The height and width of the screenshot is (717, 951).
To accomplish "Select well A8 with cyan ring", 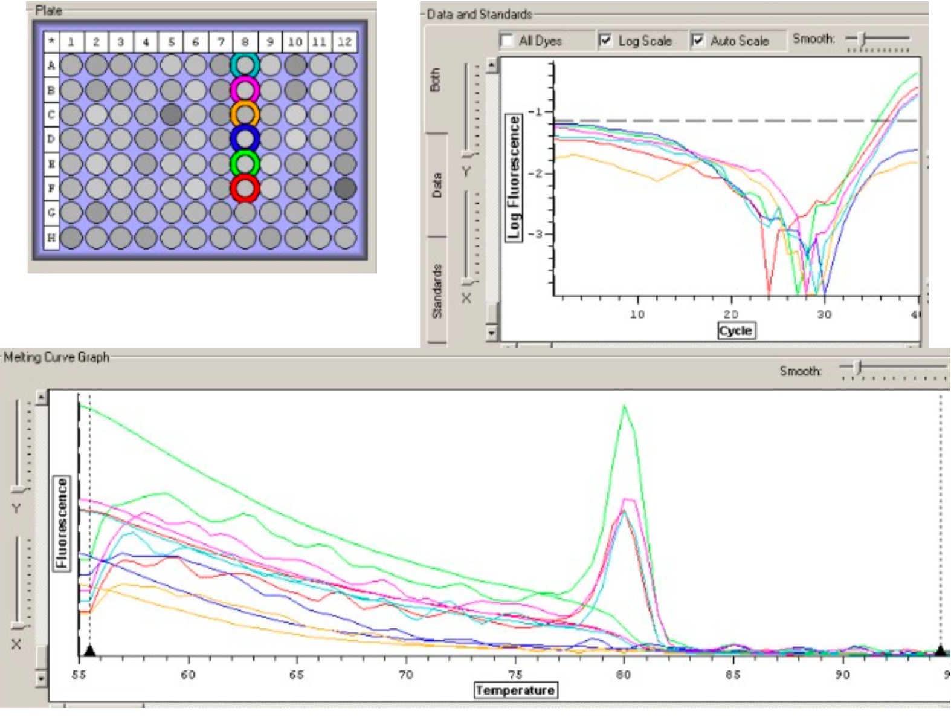I will (x=245, y=65).
